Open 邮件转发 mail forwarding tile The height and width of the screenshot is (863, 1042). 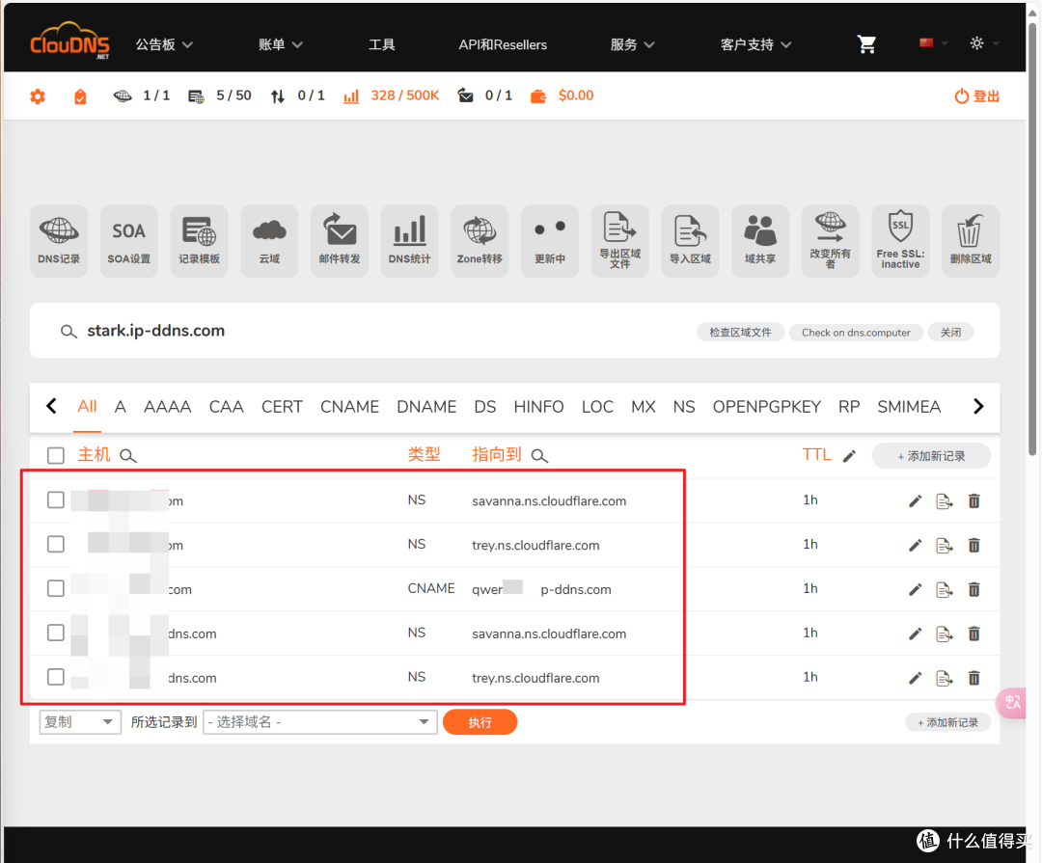pos(339,240)
